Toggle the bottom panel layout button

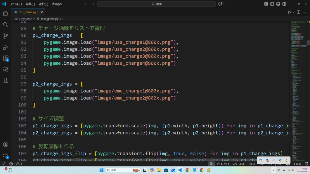point(278,4)
